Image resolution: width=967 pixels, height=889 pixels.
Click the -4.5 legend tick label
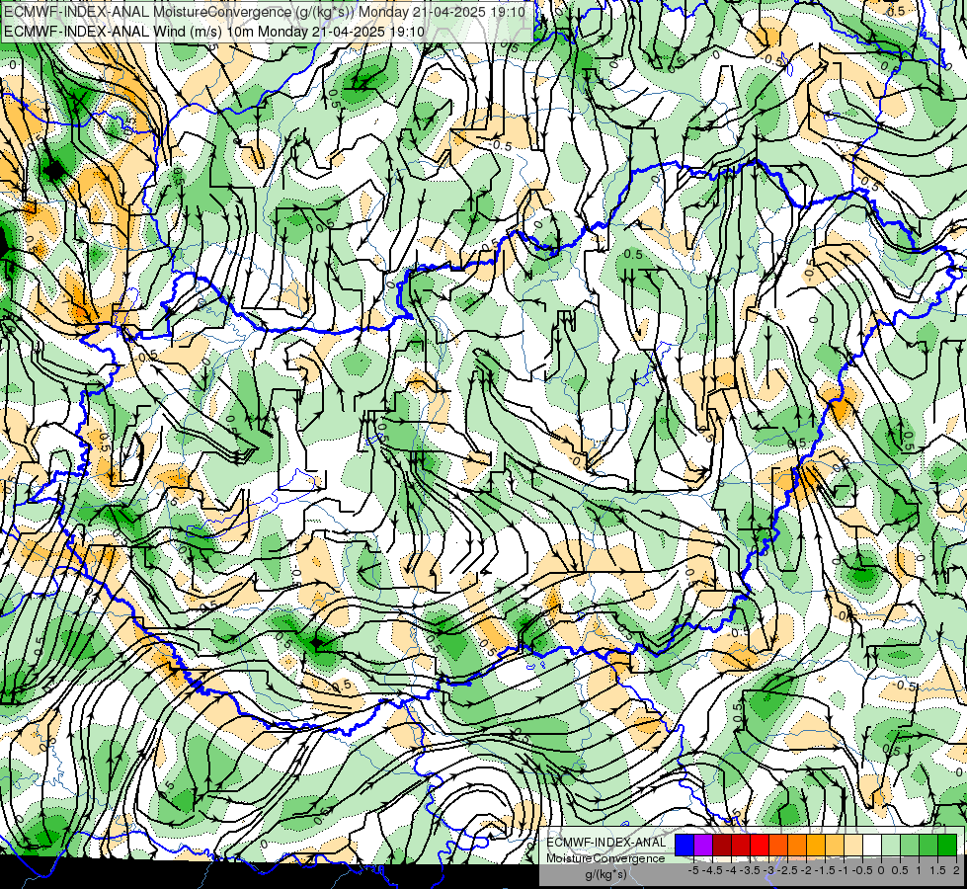click(x=712, y=870)
